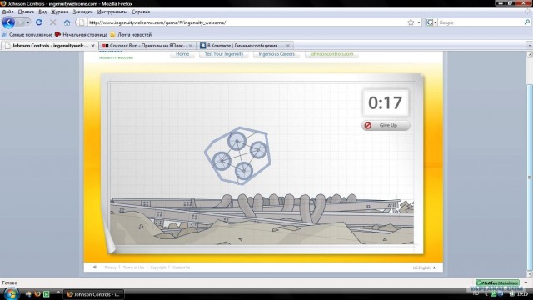Open the Самые популярные bookmark

[x=27, y=35]
